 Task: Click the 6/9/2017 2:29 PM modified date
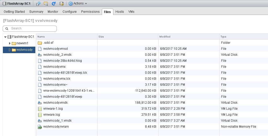173,109
